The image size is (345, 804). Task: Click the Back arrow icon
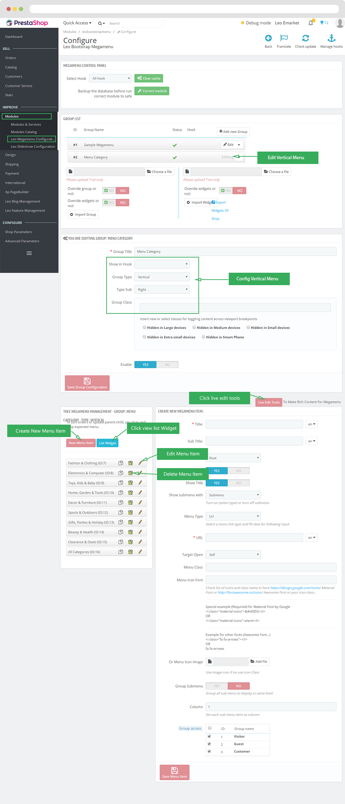coord(268,38)
